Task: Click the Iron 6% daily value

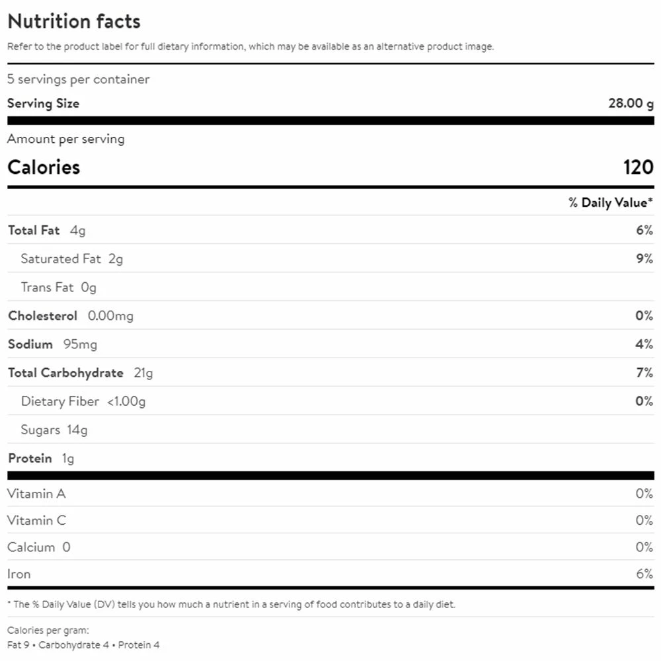Action: pos(644,574)
